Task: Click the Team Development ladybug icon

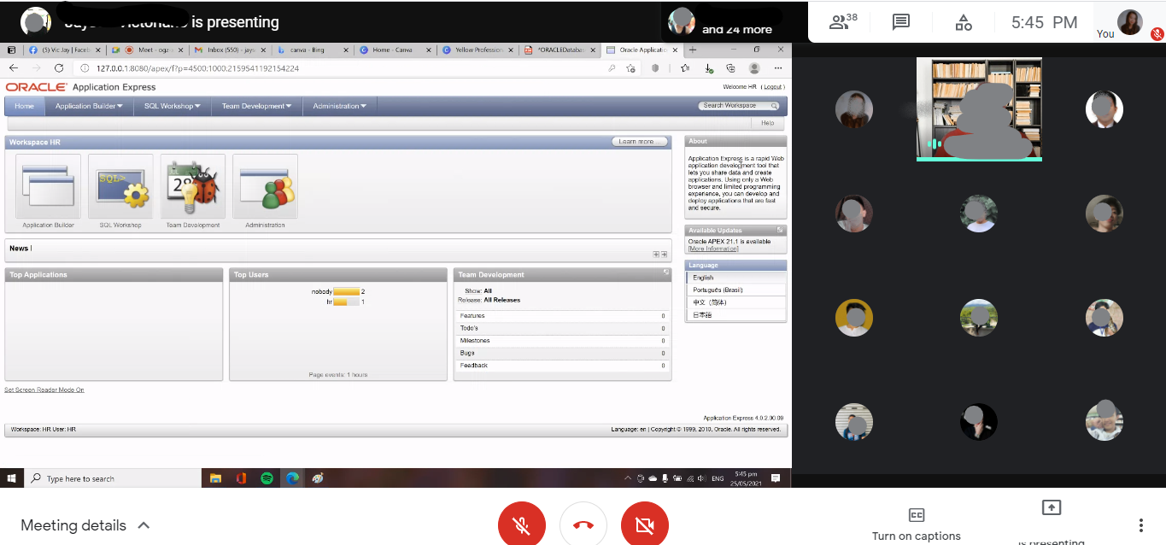Action: point(193,186)
